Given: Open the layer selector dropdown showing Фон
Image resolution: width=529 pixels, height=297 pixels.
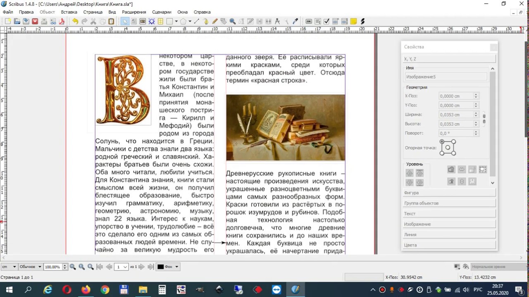Looking at the screenshot, I should click(x=168, y=267).
